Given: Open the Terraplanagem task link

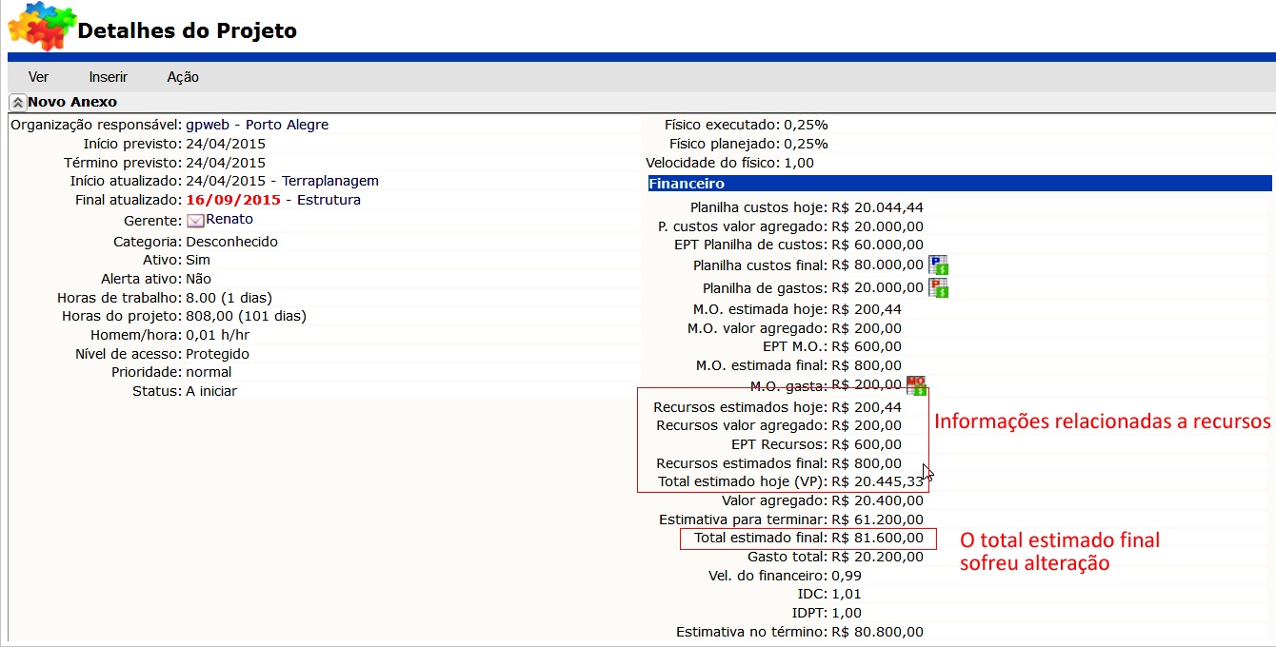Looking at the screenshot, I should [330, 181].
